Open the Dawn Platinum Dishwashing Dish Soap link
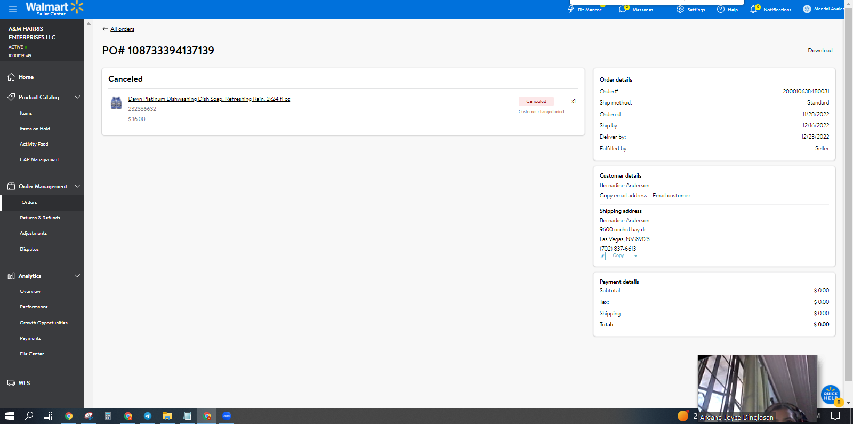 coord(209,99)
